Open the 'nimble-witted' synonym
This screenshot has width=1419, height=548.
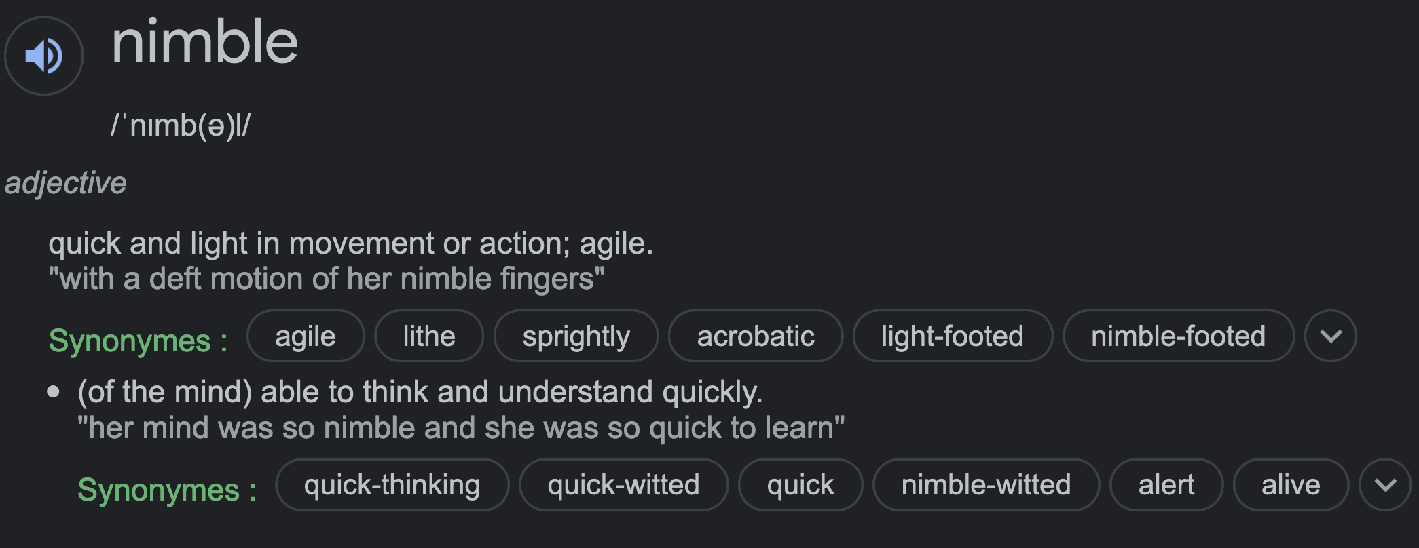click(986, 484)
